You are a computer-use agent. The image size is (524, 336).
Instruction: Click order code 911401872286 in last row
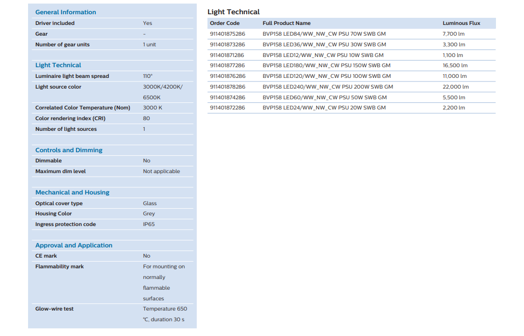coord(227,108)
